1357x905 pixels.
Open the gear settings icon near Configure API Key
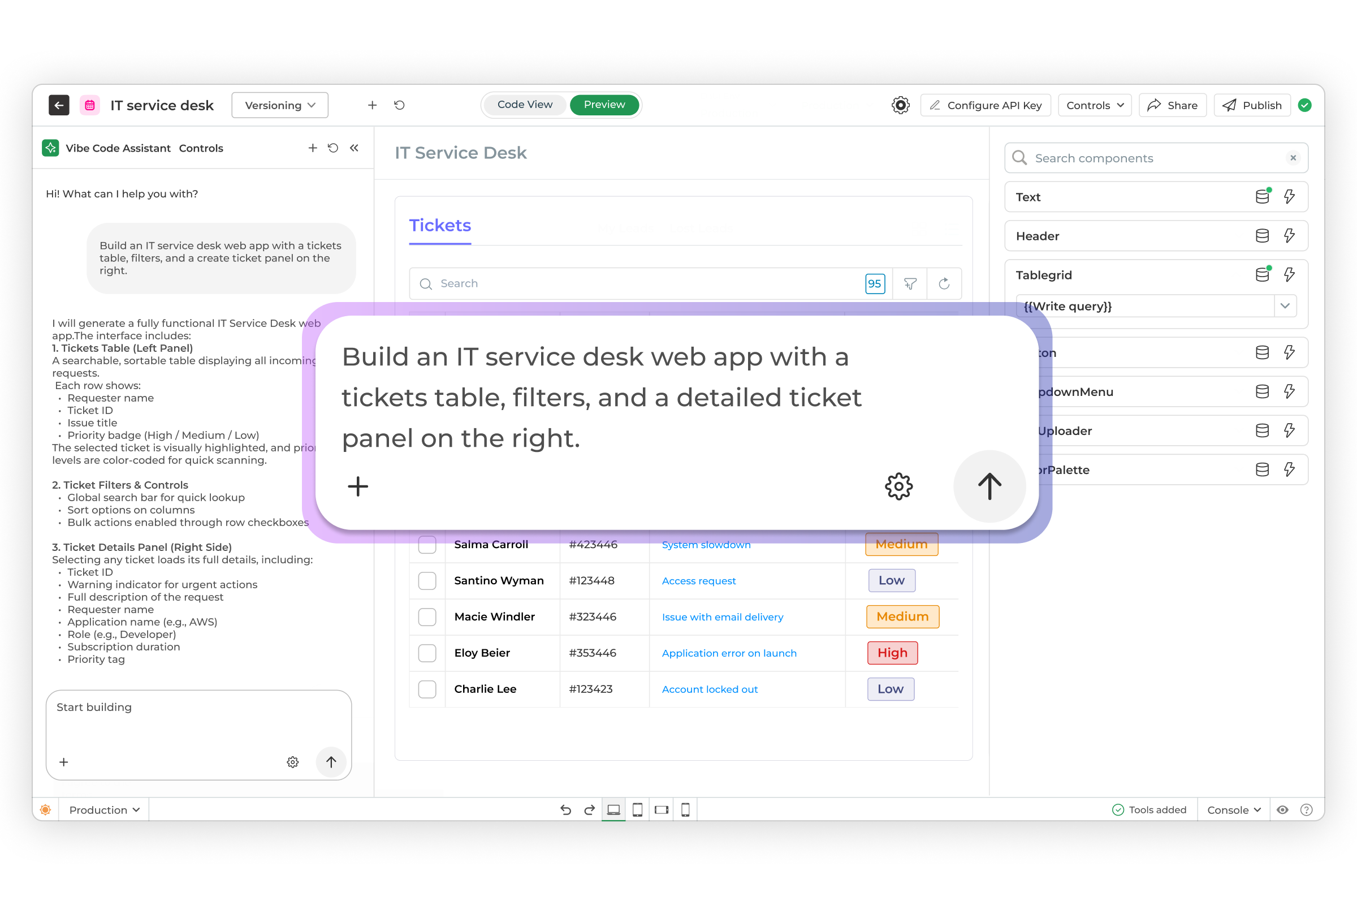click(x=900, y=105)
